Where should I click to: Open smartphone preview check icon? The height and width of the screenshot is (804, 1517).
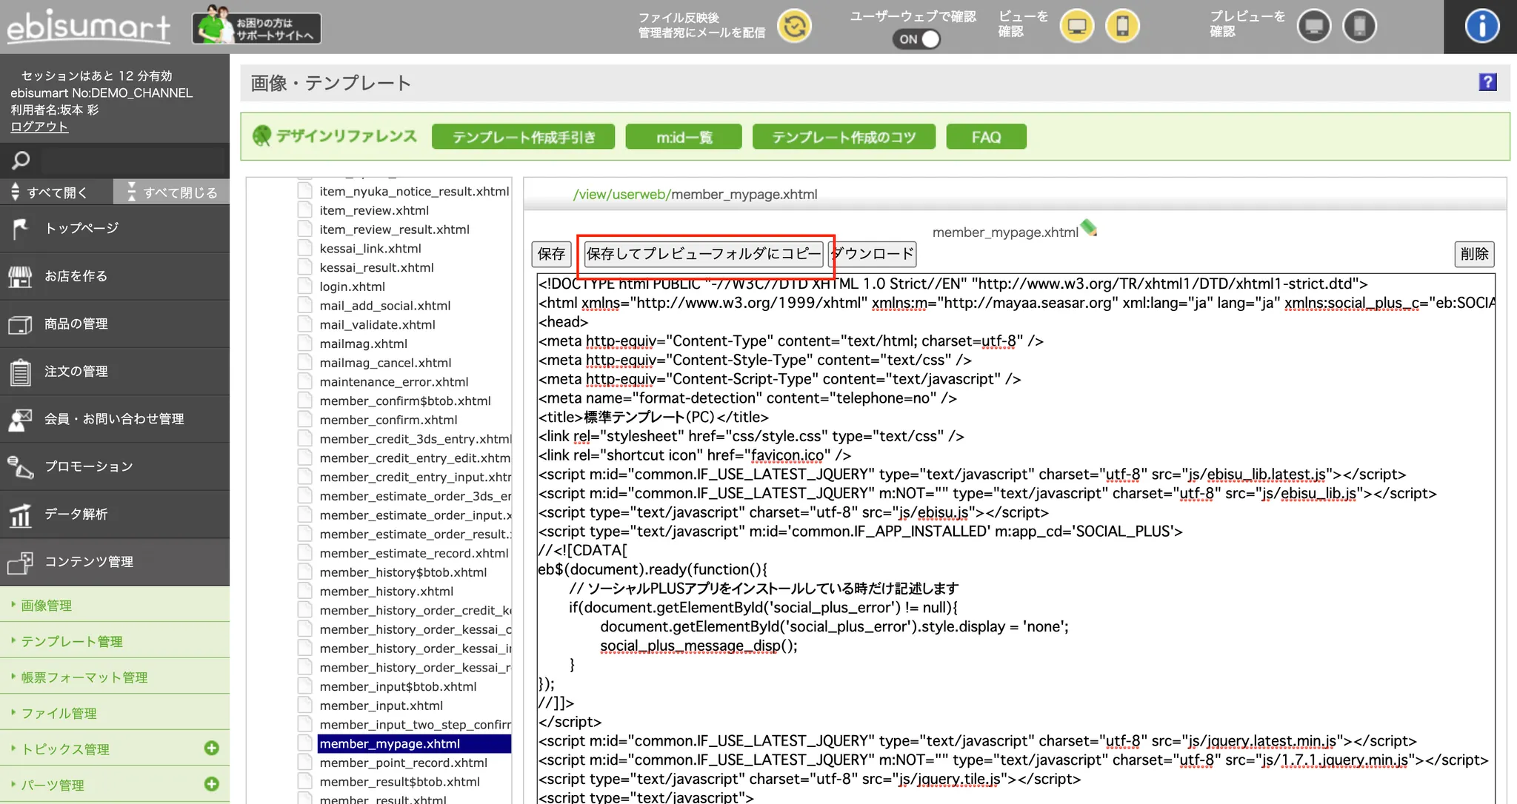click(1359, 27)
